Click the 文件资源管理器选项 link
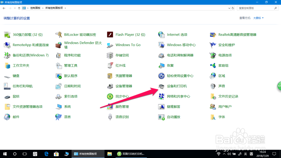This screenshot has height=158, width=281. [28, 107]
